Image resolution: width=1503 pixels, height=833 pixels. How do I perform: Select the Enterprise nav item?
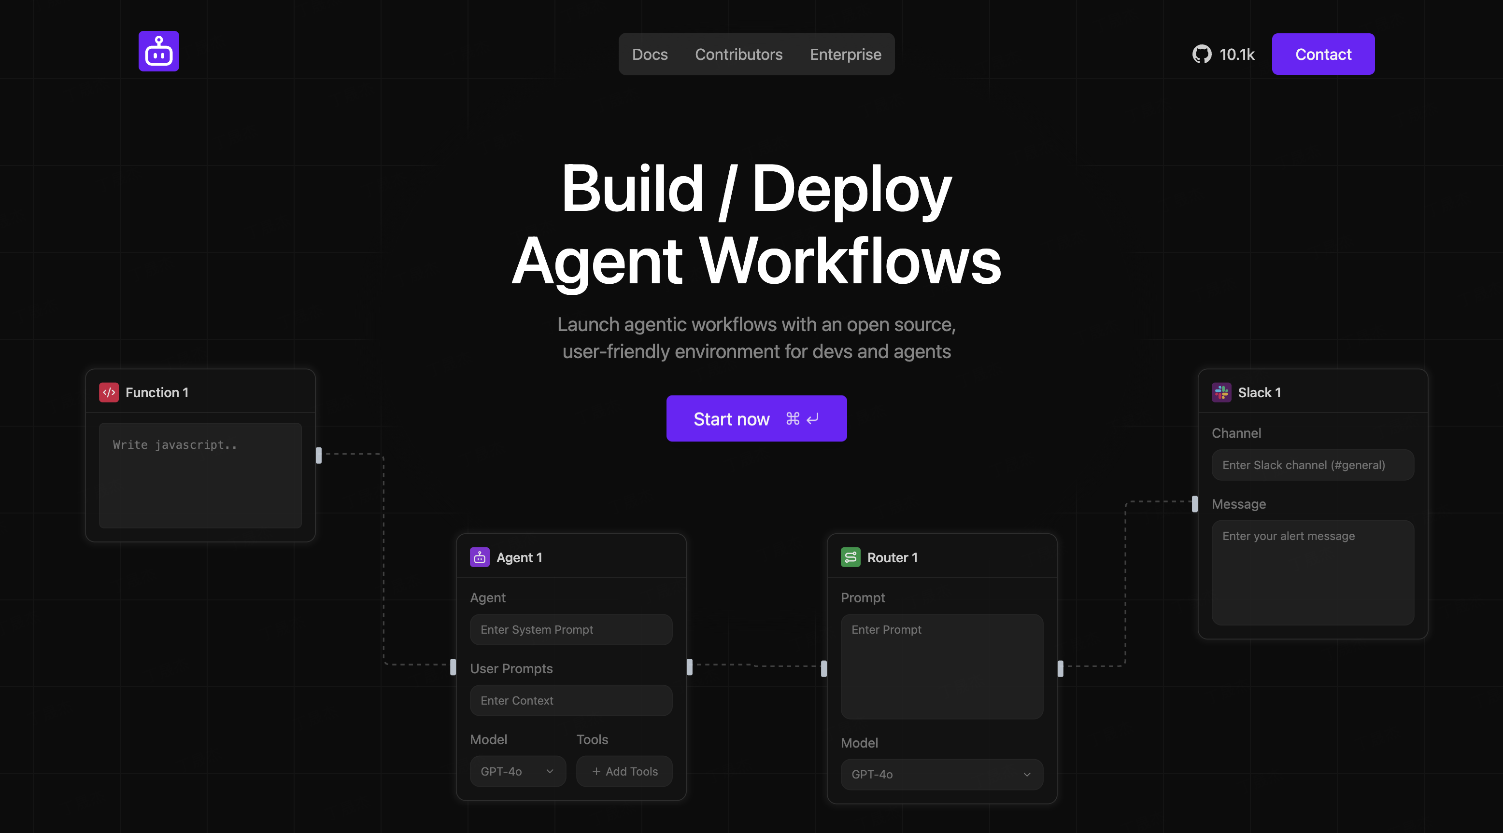point(845,54)
